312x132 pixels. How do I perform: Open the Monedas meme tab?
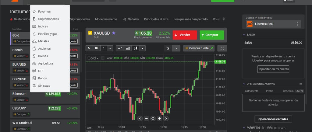click(106, 19)
